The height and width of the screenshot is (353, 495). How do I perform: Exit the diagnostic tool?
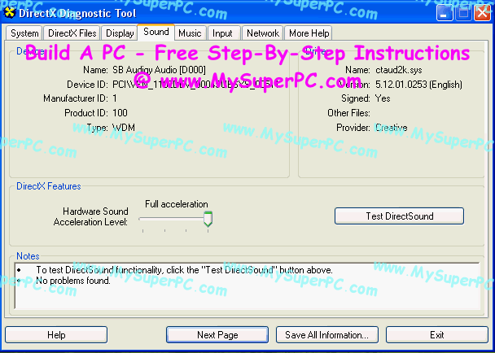point(437,335)
